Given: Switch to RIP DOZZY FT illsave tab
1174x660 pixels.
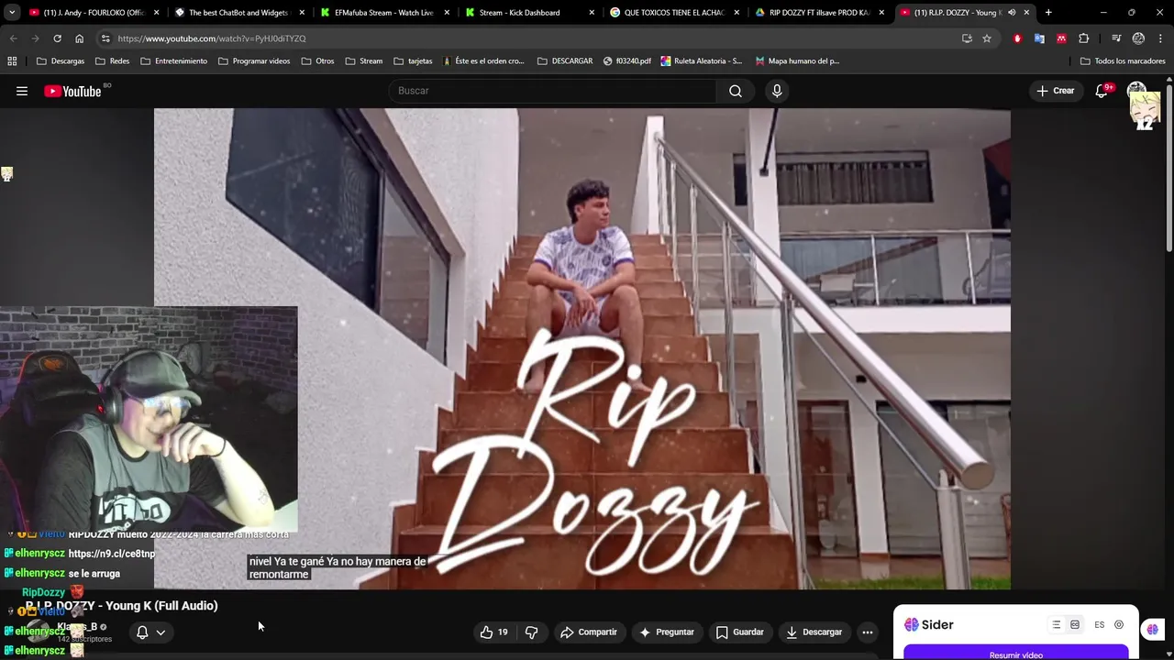Looking at the screenshot, I should 819,13.
